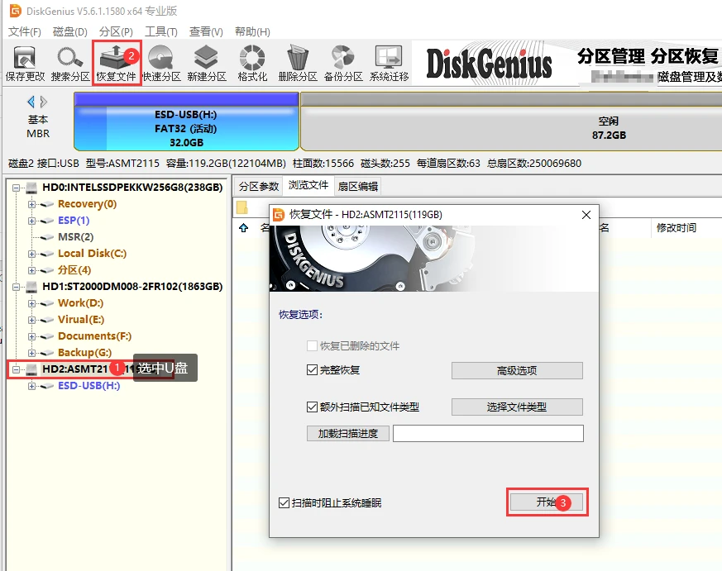Collapse the HD0:INTELSSDPEKKW256G8 tree node
The image size is (722, 571).
[17, 188]
